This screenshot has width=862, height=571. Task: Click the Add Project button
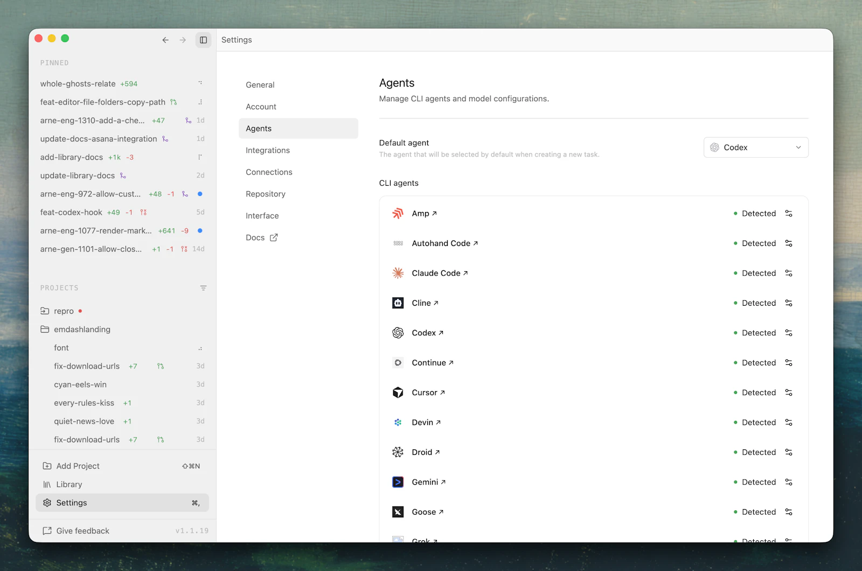pos(122,466)
